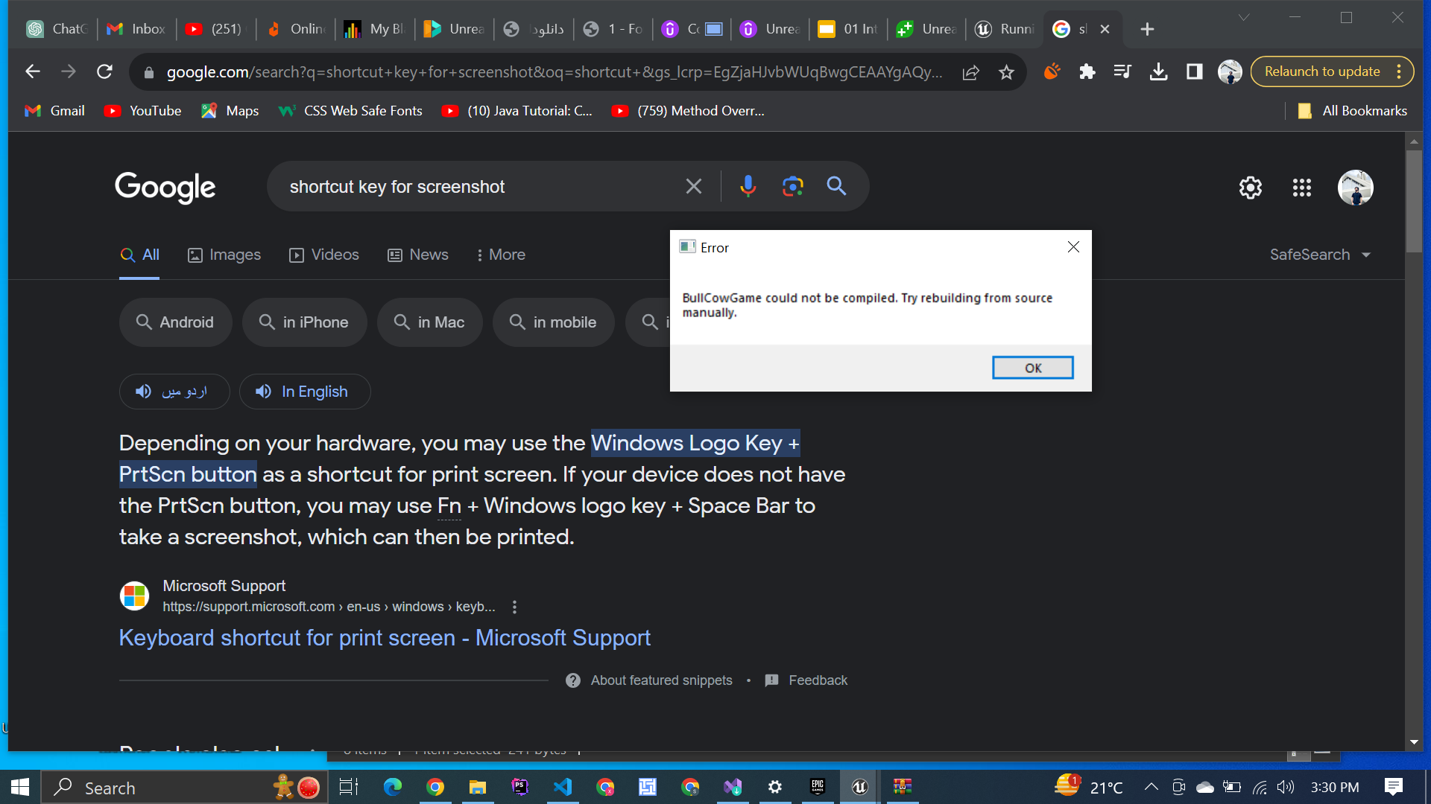Toggle Chrome side panel
This screenshot has height=804, width=1431.
coord(1194,72)
